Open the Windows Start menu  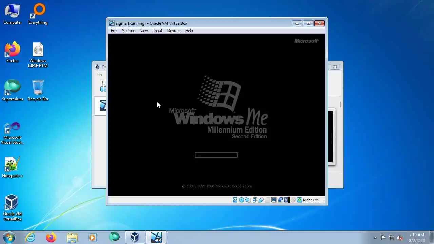coord(9,237)
